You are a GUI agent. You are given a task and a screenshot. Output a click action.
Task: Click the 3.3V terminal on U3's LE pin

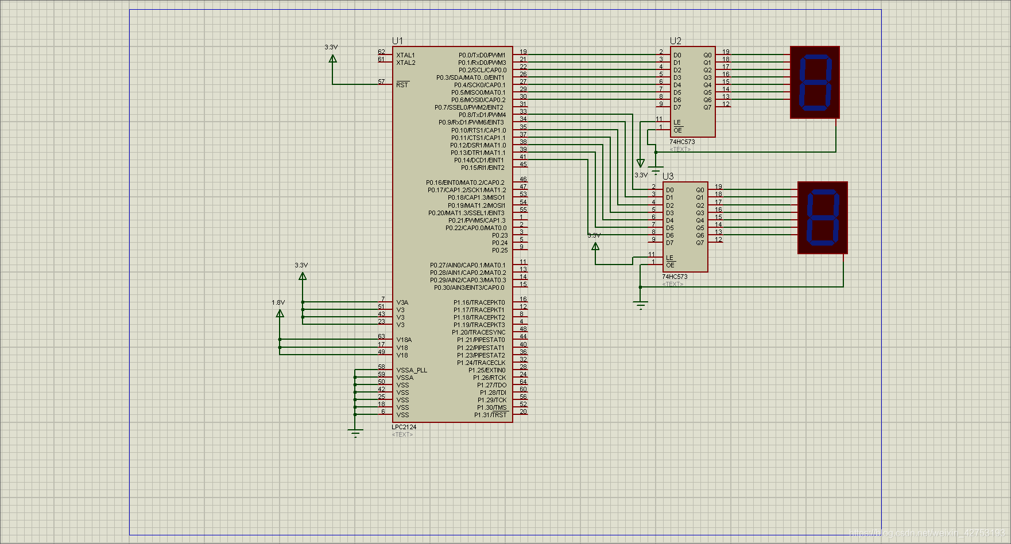[x=595, y=246]
